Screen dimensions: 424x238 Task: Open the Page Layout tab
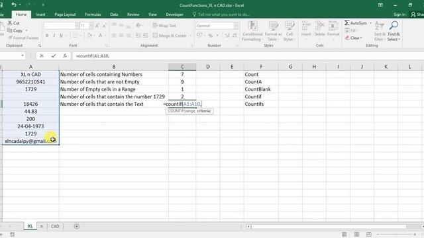coord(65,15)
